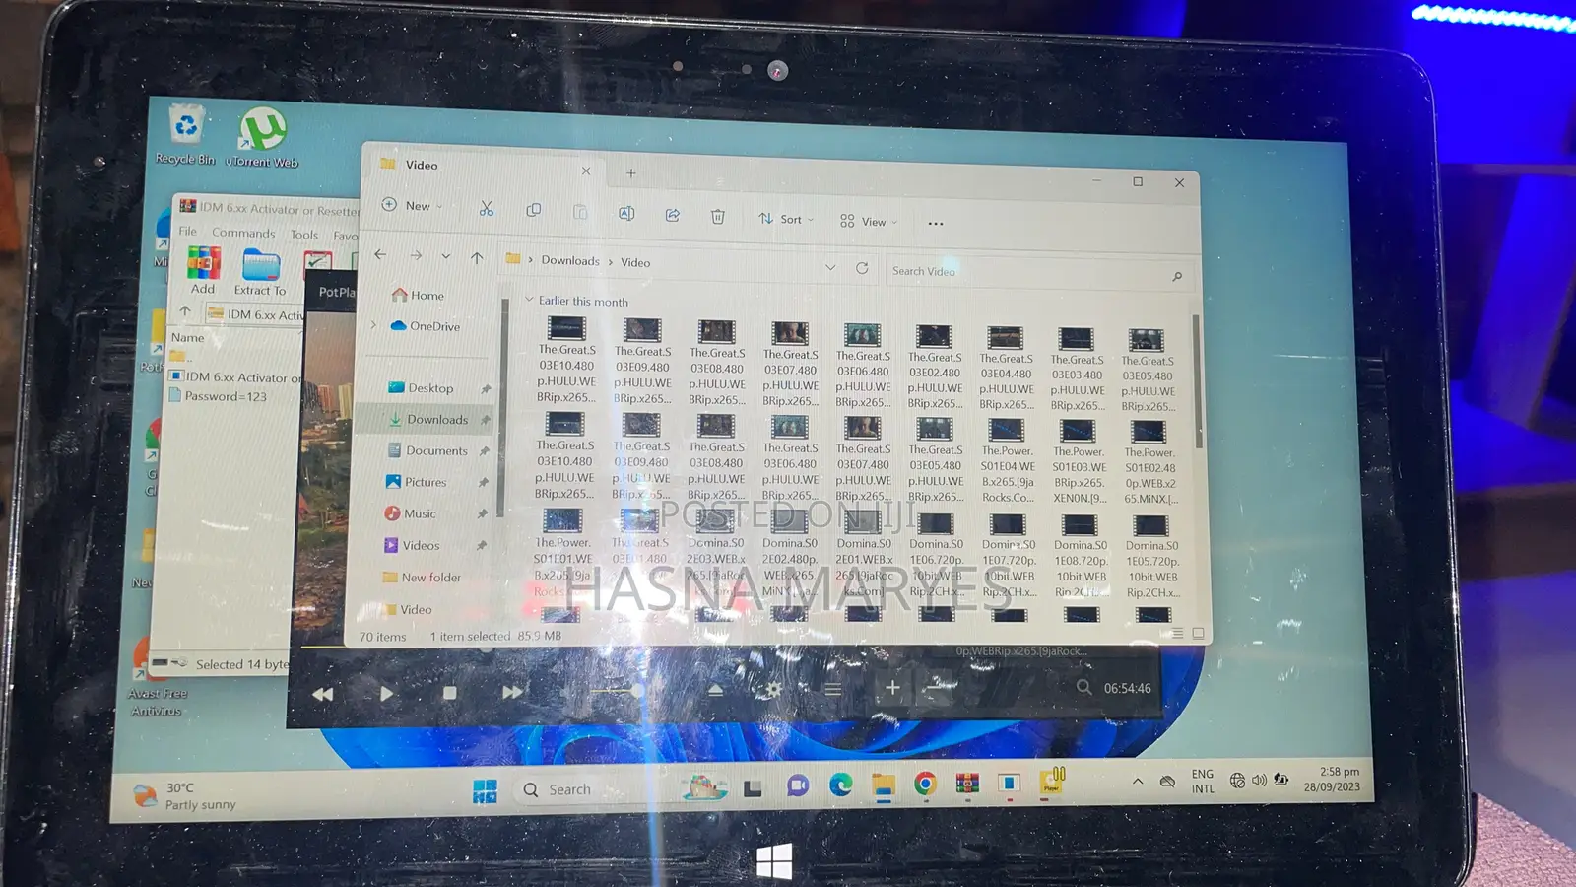Click the Cut icon in File Explorer toolbar
Image resolution: width=1576 pixels, height=887 pixels.
(x=487, y=209)
